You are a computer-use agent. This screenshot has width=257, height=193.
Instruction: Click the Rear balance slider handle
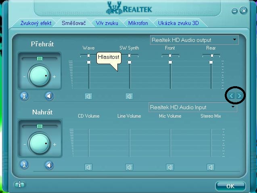click(212, 56)
